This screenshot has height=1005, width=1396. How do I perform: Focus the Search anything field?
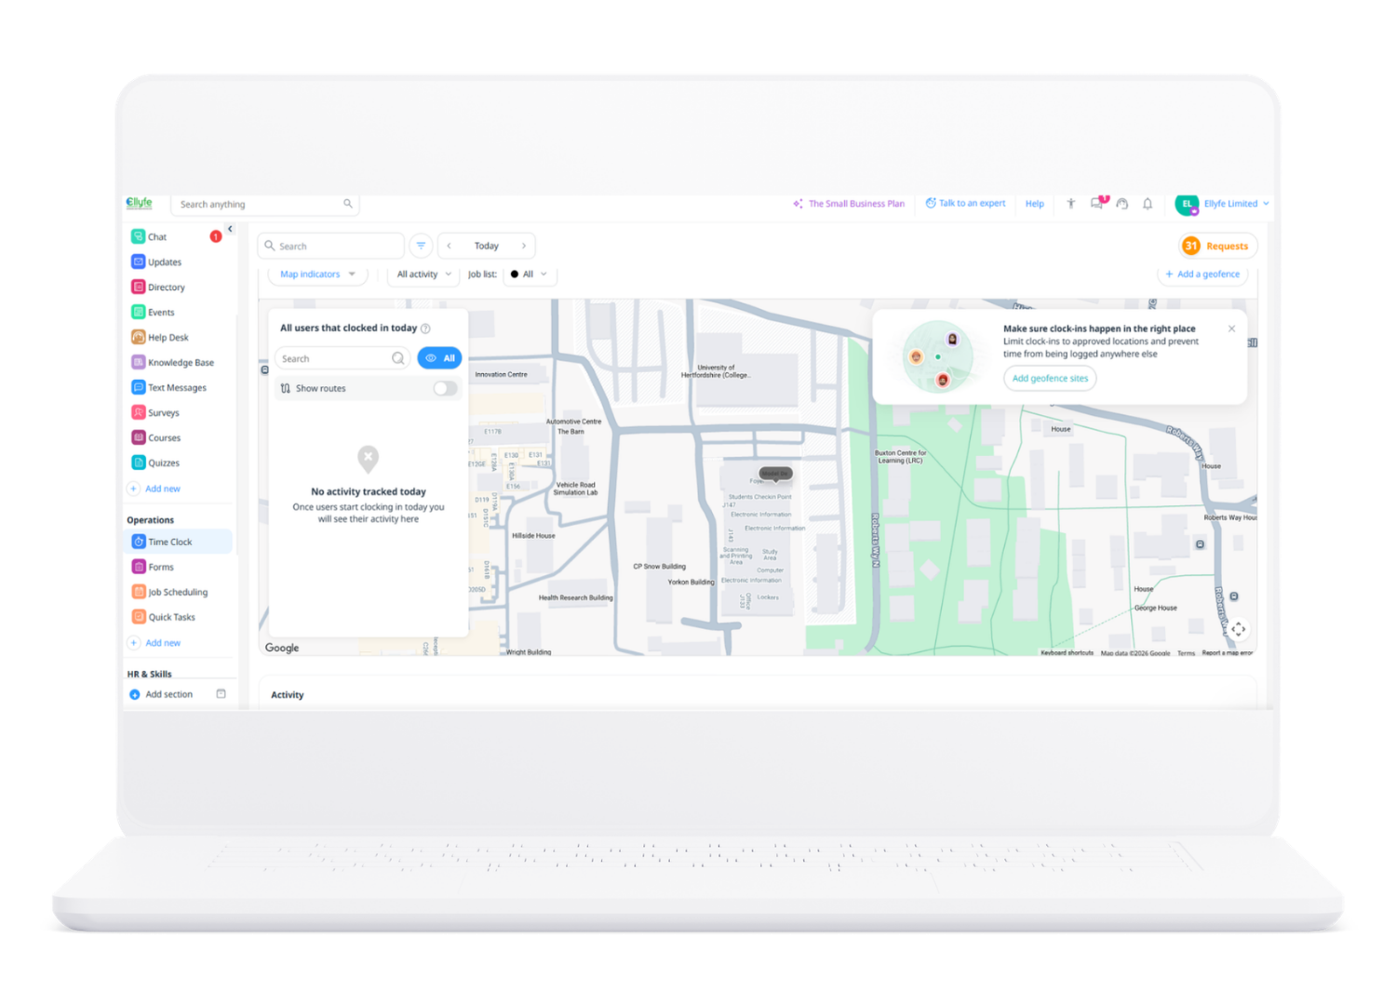click(264, 204)
